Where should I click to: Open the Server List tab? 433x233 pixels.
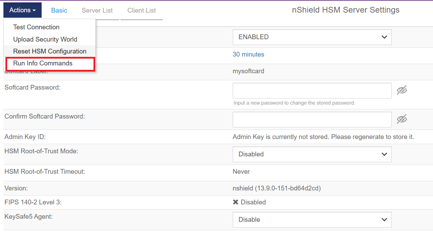click(97, 11)
